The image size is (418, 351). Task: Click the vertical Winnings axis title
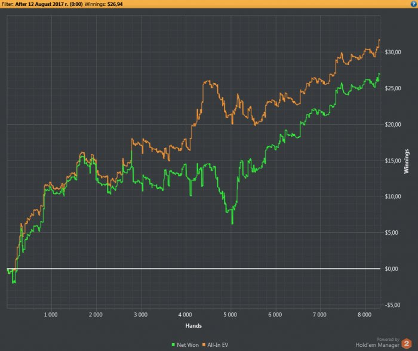406,161
